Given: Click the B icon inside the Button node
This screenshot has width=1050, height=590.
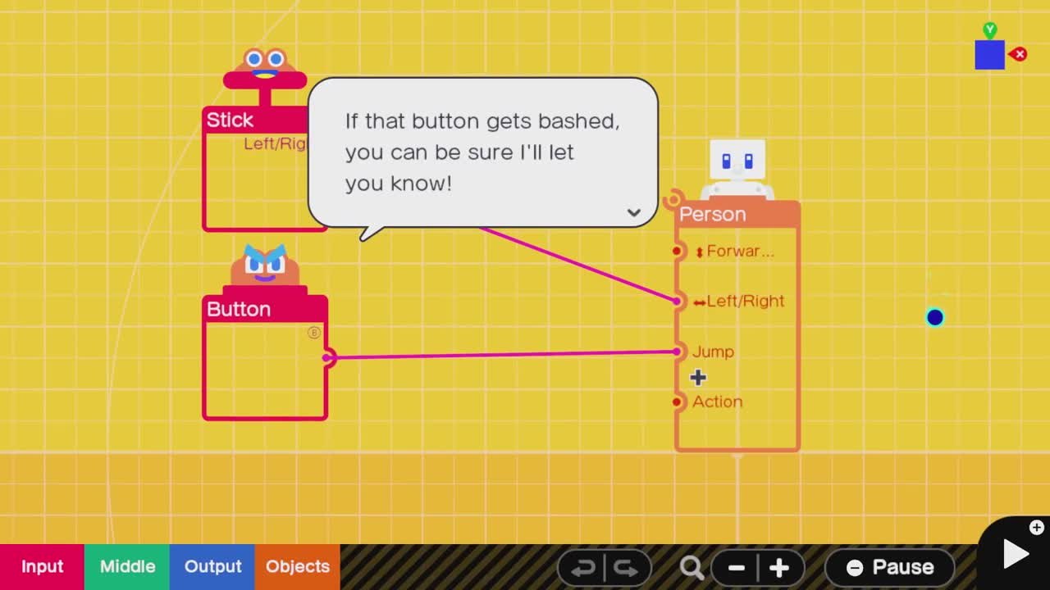Looking at the screenshot, I should tap(313, 333).
